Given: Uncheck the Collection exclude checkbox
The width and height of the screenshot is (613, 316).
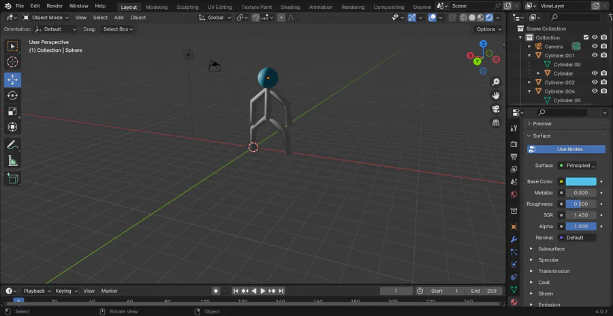Looking at the screenshot, I should click(x=586, y=37).
